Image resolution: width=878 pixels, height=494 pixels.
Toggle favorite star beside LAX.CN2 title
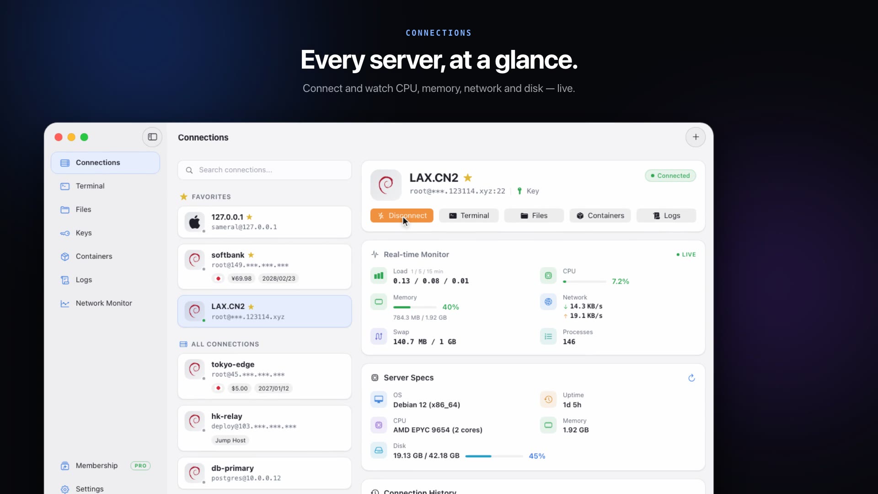tap(468, 177)
